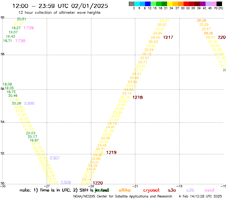
Task: Click the wave height value 20.46
Action: (x=13, y=96)
